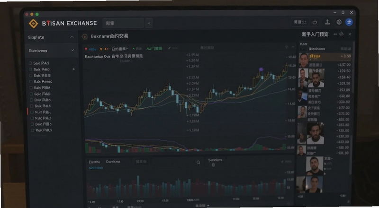Click the 2.77.00 value in the trader list

344,108
